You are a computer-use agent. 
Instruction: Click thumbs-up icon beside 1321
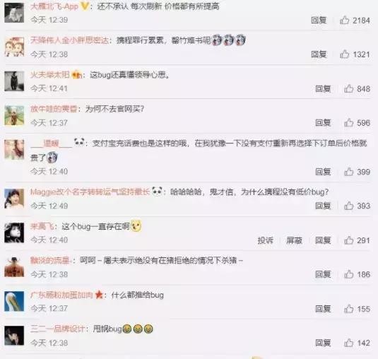(345, 54)
